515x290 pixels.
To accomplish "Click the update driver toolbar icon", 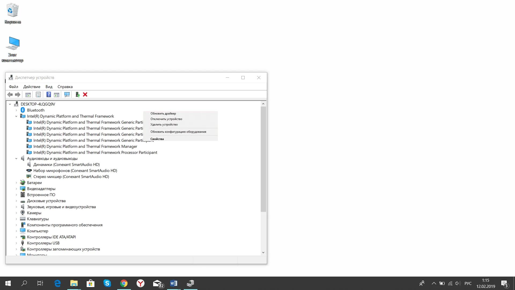I will [78, 95].
